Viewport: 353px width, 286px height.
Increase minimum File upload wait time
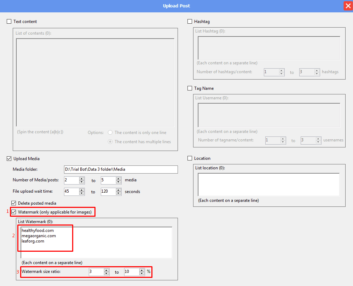tap(82, 190)
